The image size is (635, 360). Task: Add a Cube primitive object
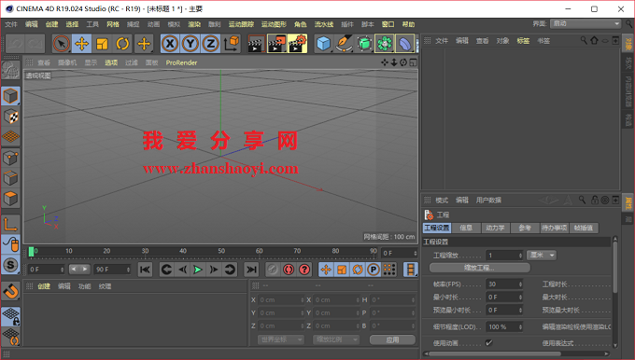point(324,44)
